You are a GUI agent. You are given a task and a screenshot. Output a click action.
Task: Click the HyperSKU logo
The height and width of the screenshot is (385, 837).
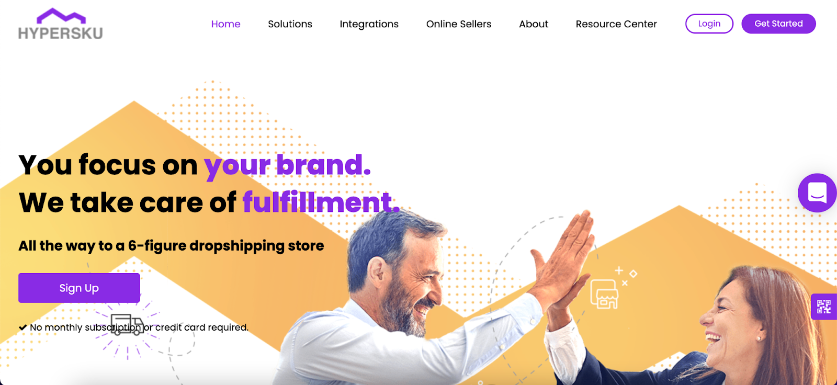pyautogui.click(x=60, y=24)
